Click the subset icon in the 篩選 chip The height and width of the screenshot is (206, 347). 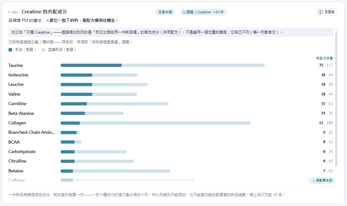click(184, 12)
